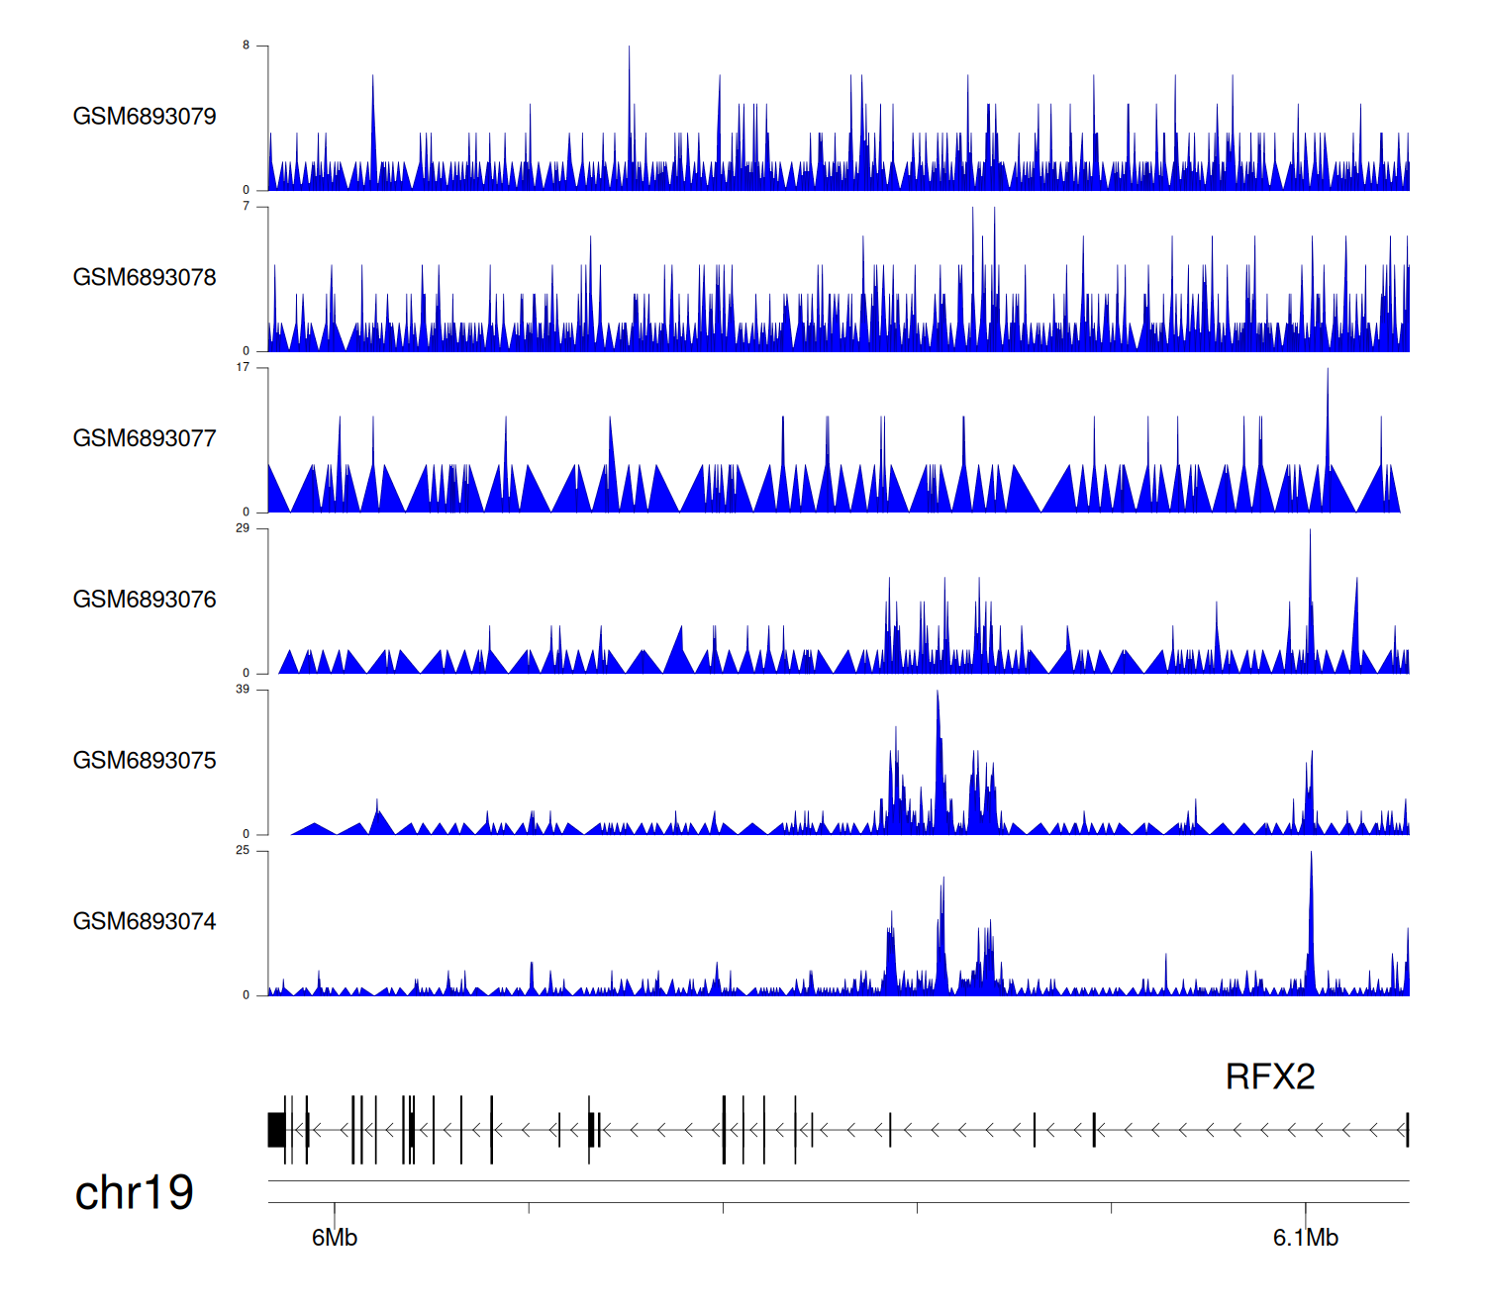The width and height of the screenshot is (1485, 1306).
Task: Click the y-axis maximum value 29
Action: click(x=243, y=528)
